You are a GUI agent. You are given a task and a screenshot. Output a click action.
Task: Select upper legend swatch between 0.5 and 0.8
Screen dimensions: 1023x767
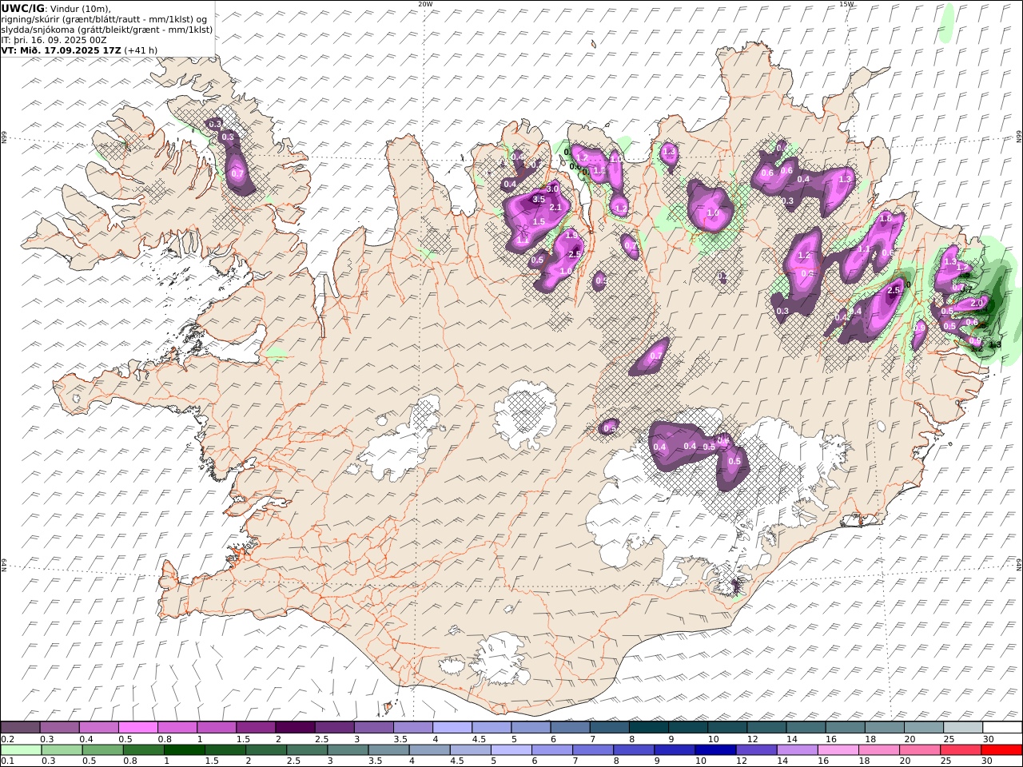coord(138,728)
